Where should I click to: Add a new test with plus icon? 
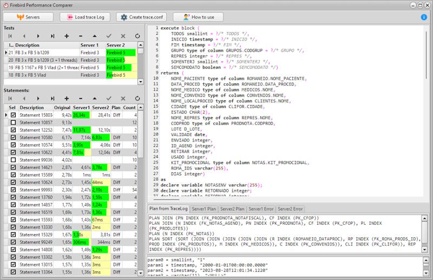(67, 36)
